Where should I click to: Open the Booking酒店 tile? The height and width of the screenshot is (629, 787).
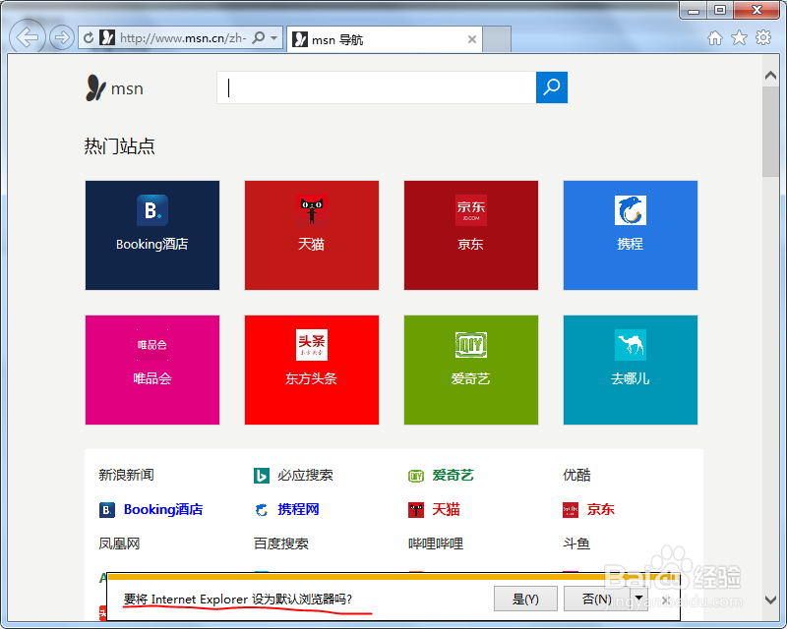[152, 235]
